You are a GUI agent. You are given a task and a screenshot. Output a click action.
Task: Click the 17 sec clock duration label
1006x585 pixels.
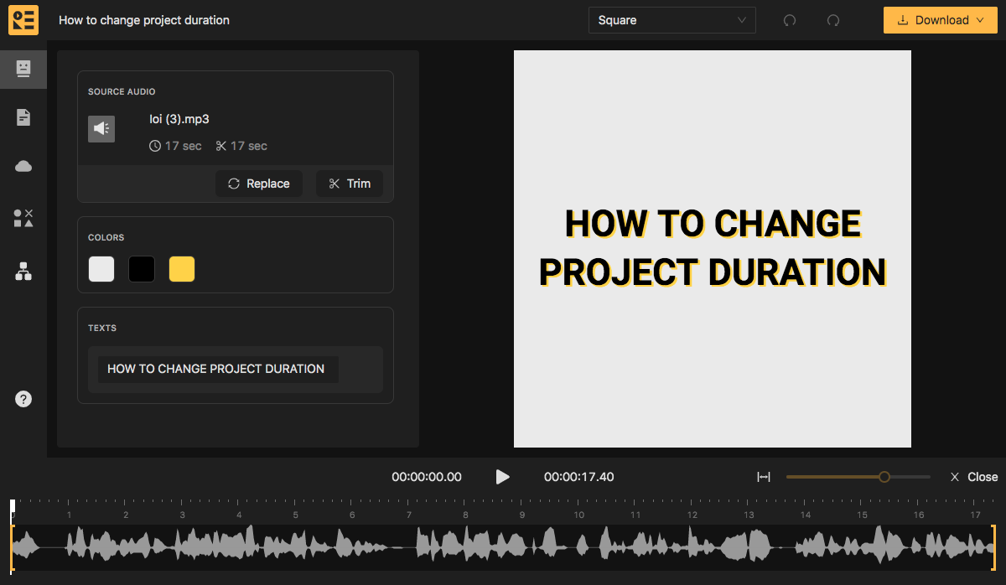point(175,146)
